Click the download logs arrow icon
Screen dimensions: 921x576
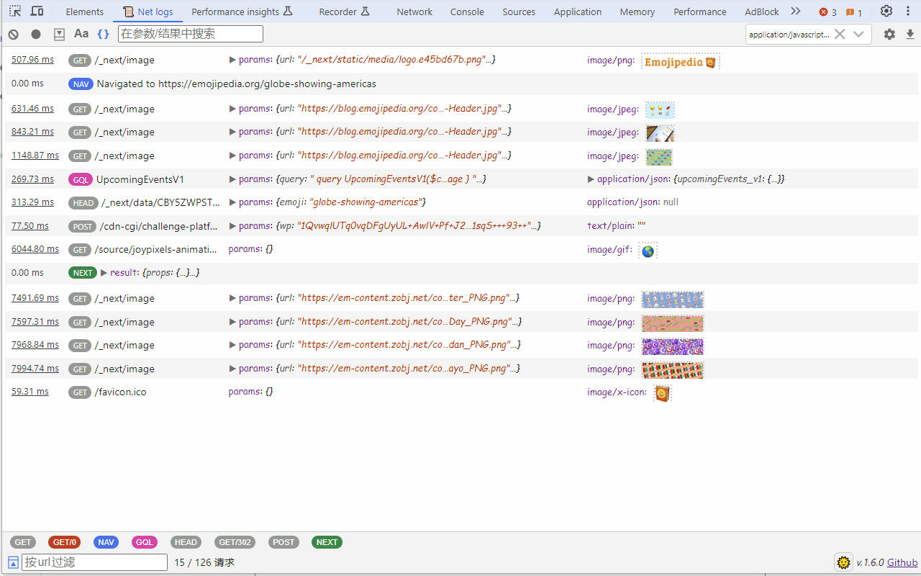(909, 34)
